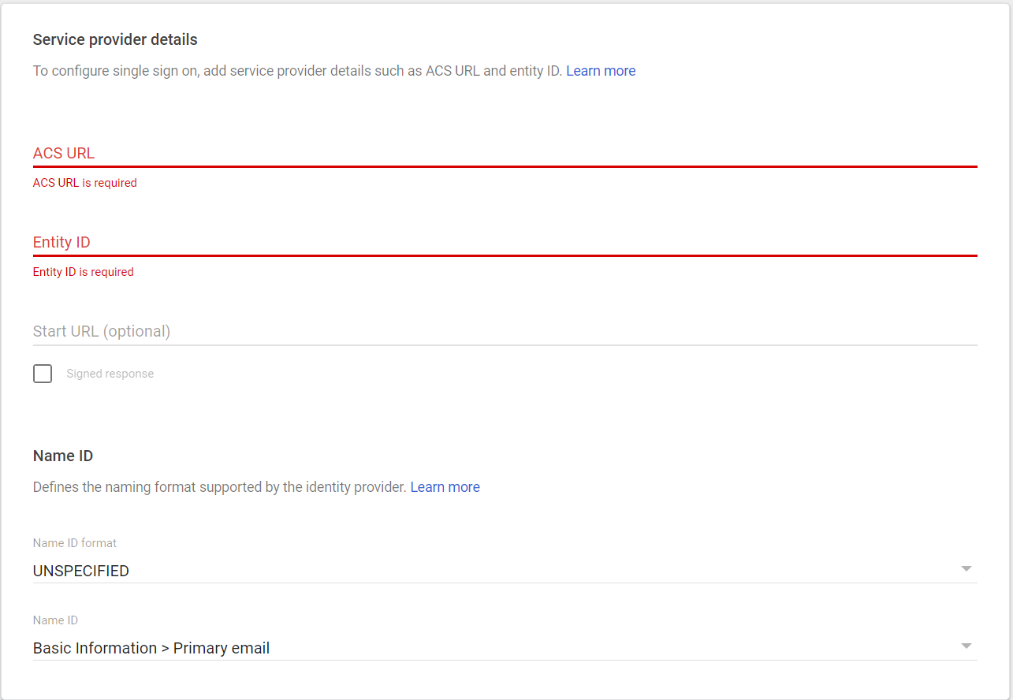Image resolution: width=1013 pixels, height=700 pixels.
Task: Click the small 'Name ID' label above Primary email
Action: (x=55, y=620)
